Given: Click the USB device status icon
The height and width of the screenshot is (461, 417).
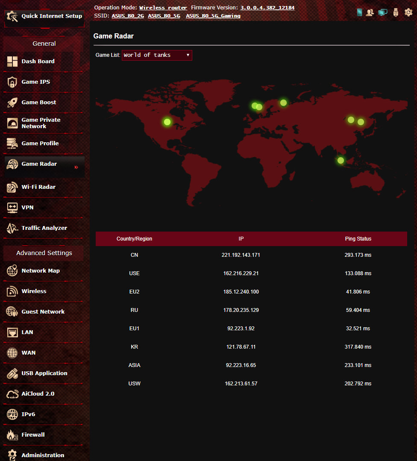Looking at the screenshot, I should pos(396,12).
